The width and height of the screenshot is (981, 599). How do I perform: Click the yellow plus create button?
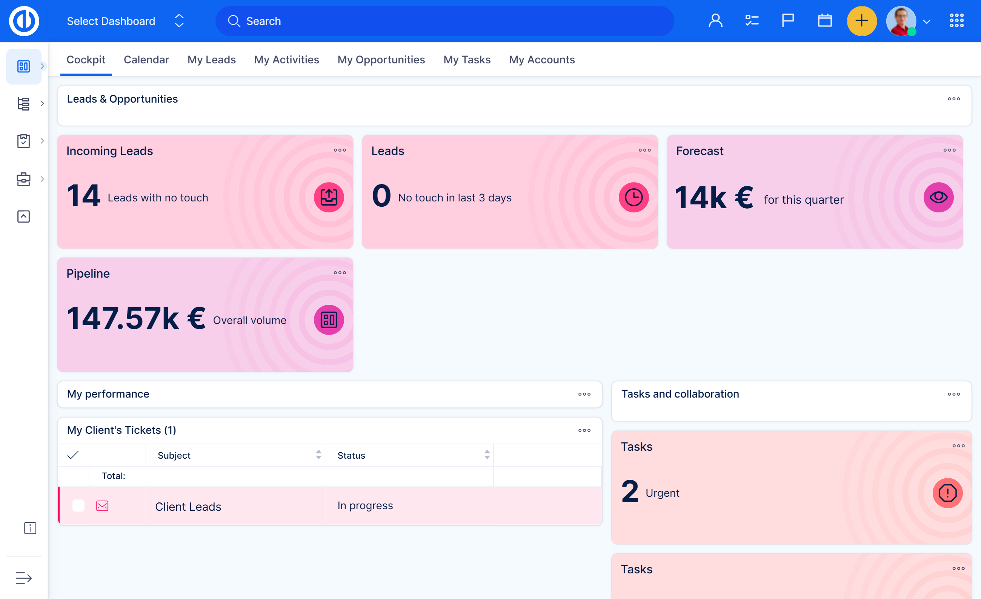(861, 21)
